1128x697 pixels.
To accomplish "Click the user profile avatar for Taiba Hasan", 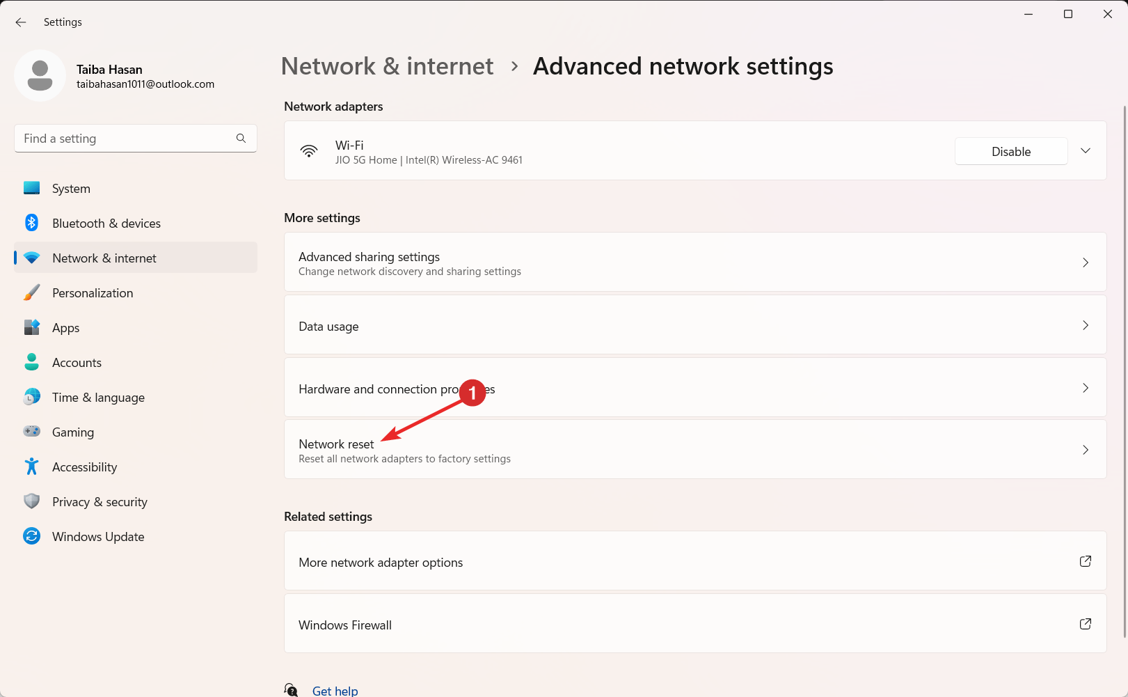I will (x=40, y=75).
